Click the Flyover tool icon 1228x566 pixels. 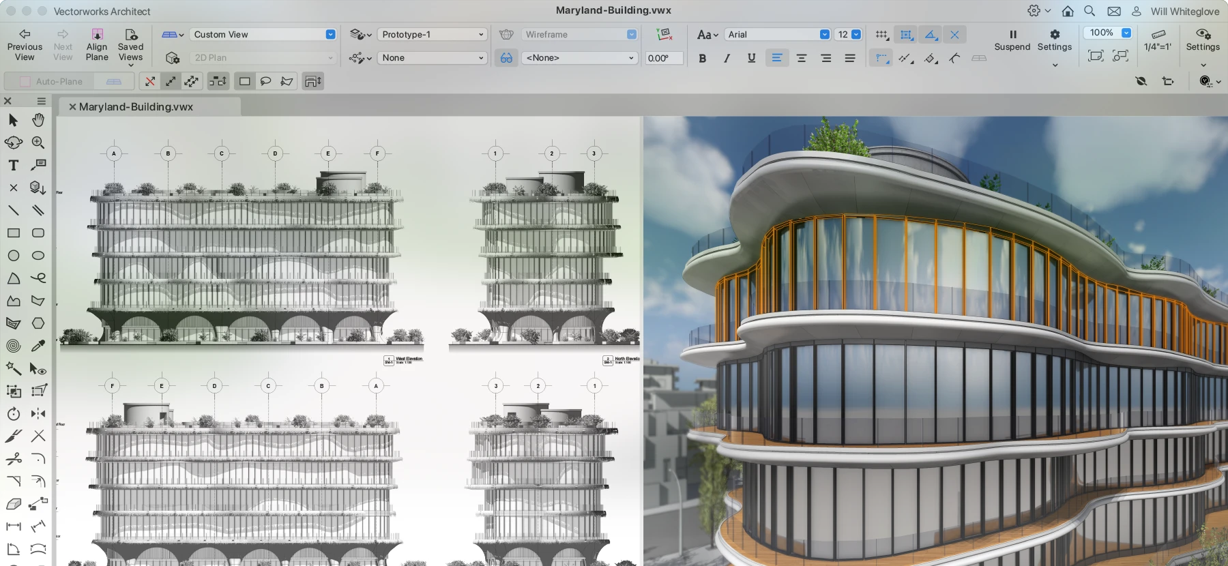[x=13, y=143]
